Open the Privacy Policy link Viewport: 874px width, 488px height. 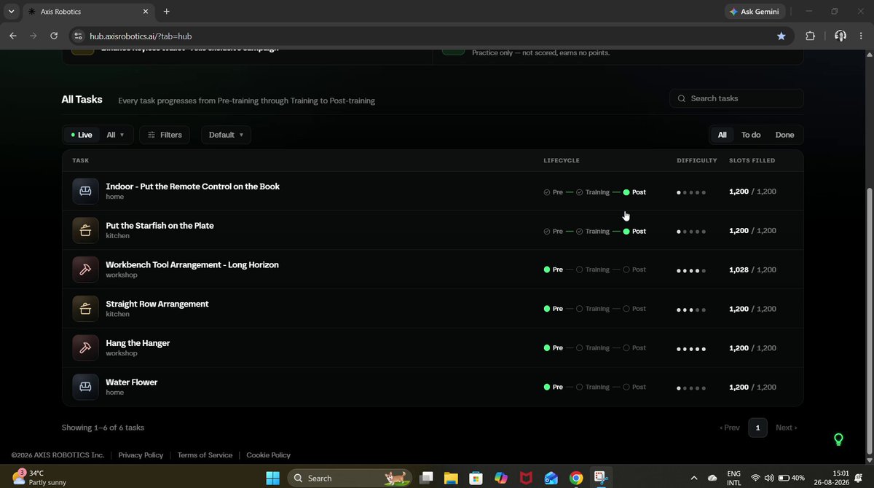click(141, 455)
